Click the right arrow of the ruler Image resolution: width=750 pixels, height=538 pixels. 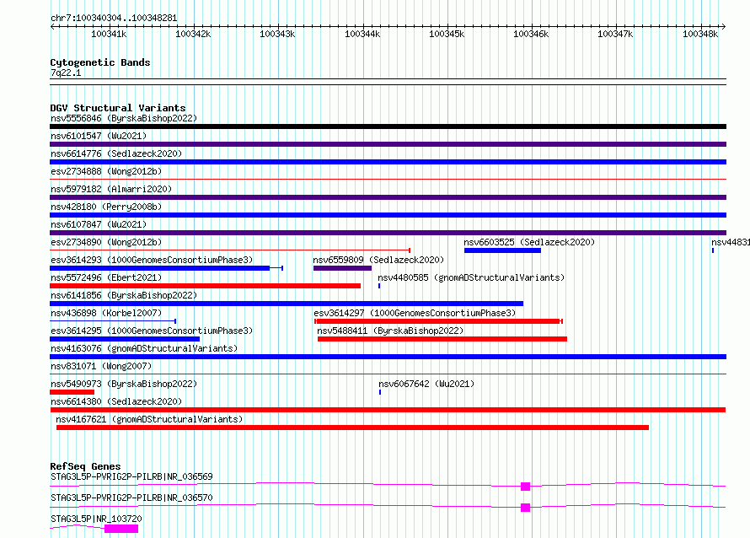[724, 27]
